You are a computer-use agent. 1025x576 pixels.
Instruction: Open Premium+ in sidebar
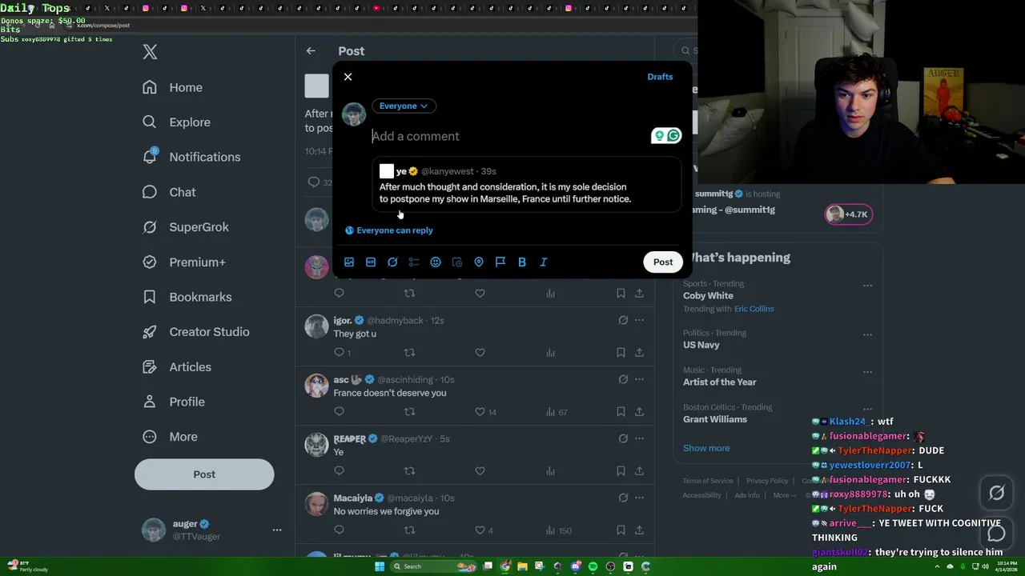point(184,262)
